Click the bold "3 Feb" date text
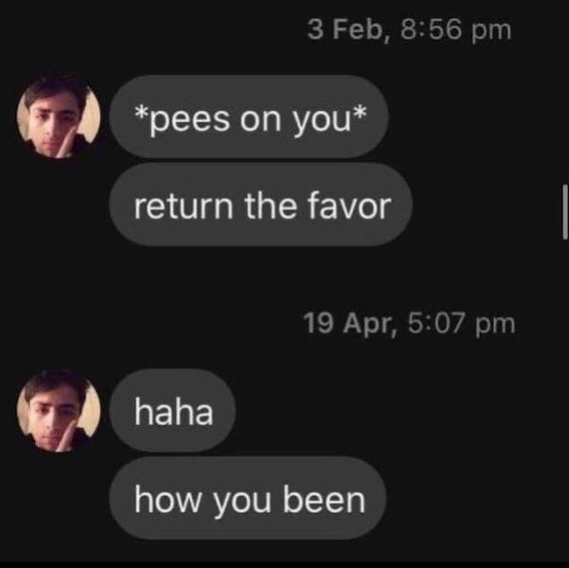 (x=347, y=29)
